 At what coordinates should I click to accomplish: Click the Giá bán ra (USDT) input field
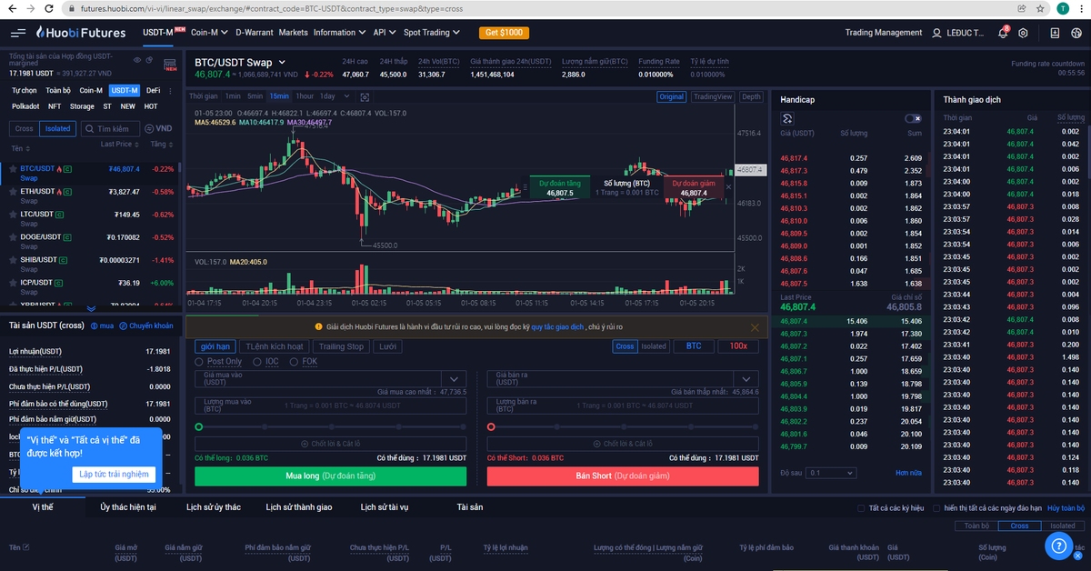coord(610,378)
